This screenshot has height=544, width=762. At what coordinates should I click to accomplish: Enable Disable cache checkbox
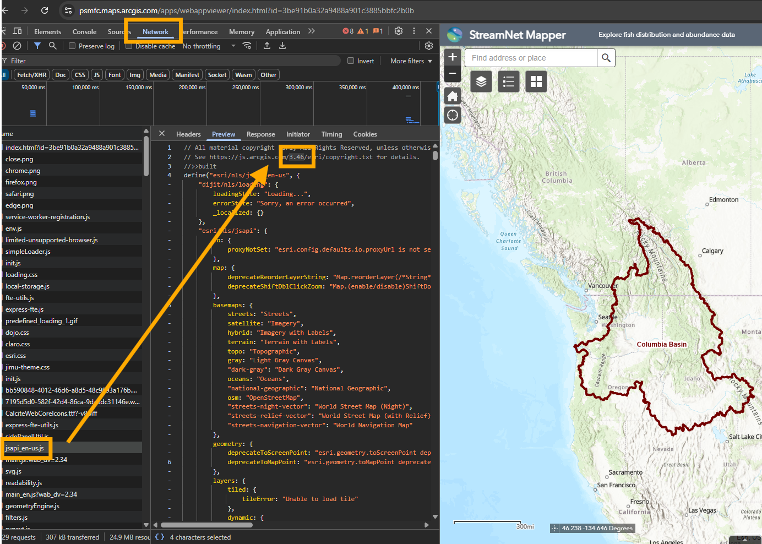click(129, 46)
